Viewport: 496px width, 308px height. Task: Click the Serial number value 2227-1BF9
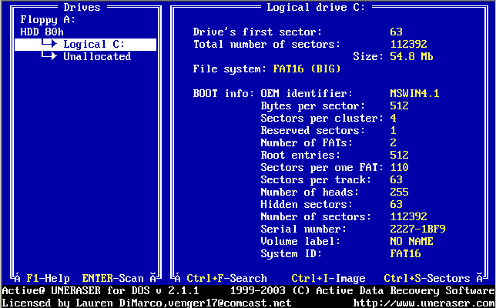pos(418,229)
